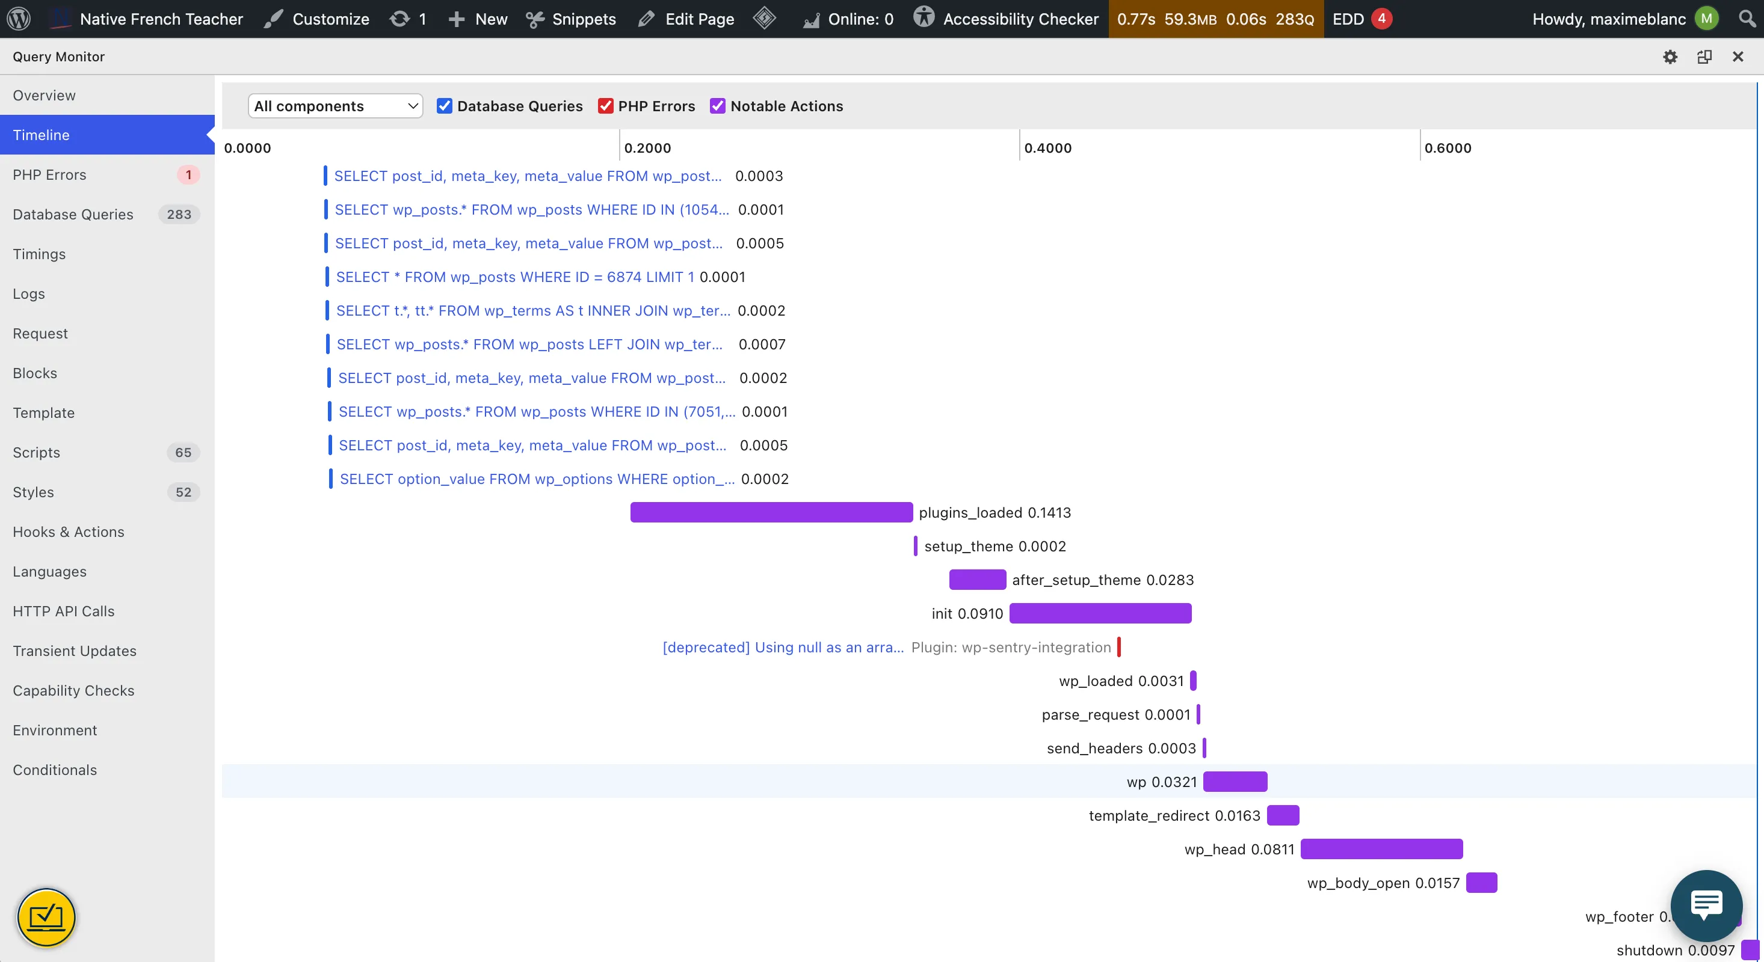
Task: Open the Accessibility Checker icon
Action: [x=924, y=16]
